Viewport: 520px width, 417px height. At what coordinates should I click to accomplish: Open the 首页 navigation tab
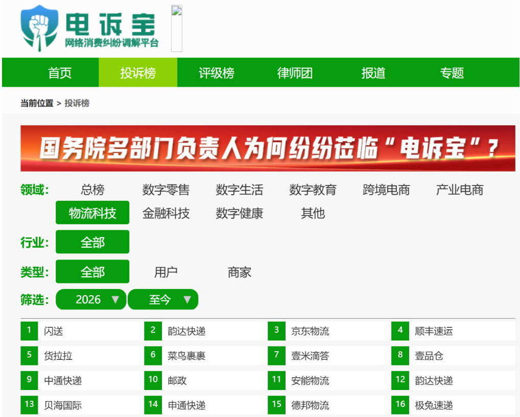(x=60, y=73)
